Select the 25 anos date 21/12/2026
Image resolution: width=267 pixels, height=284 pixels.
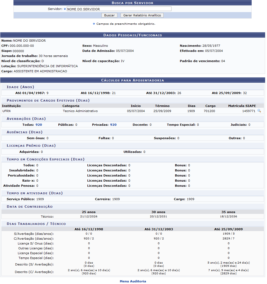pos(89,217)
